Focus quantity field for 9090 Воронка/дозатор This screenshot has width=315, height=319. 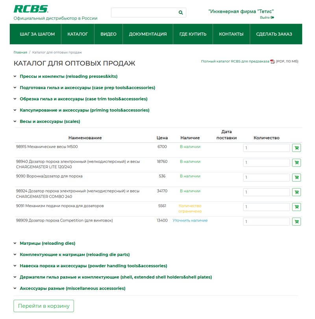pyautogui.click(x=266, y=178)
